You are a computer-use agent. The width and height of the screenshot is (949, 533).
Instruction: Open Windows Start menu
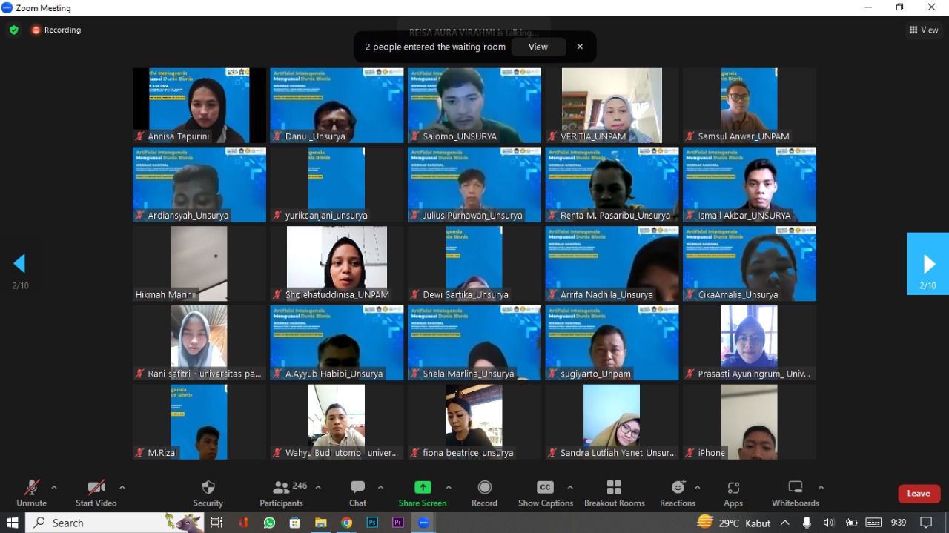(x=12, y=523)
